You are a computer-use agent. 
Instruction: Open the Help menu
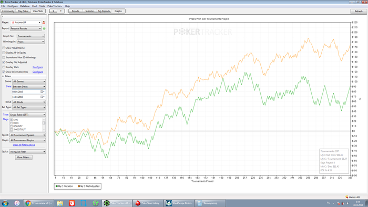pos(67,6)
